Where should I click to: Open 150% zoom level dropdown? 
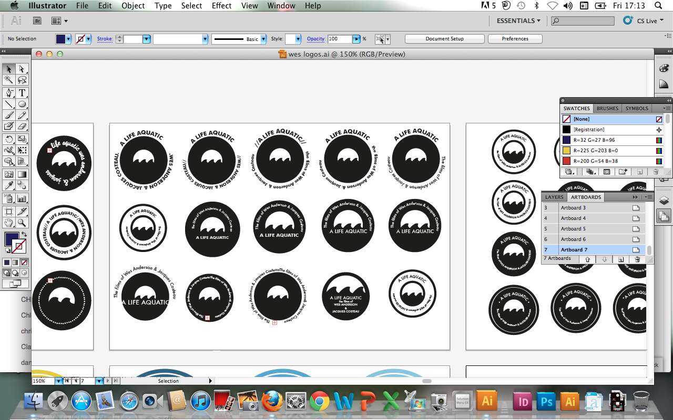pyautogui.click(x=58, y=381)
